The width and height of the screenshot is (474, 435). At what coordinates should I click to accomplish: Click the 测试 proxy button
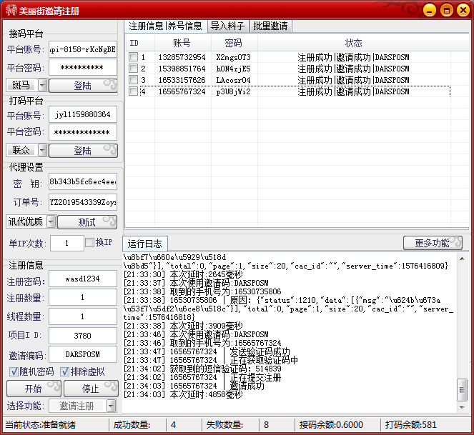click(87, 222)
